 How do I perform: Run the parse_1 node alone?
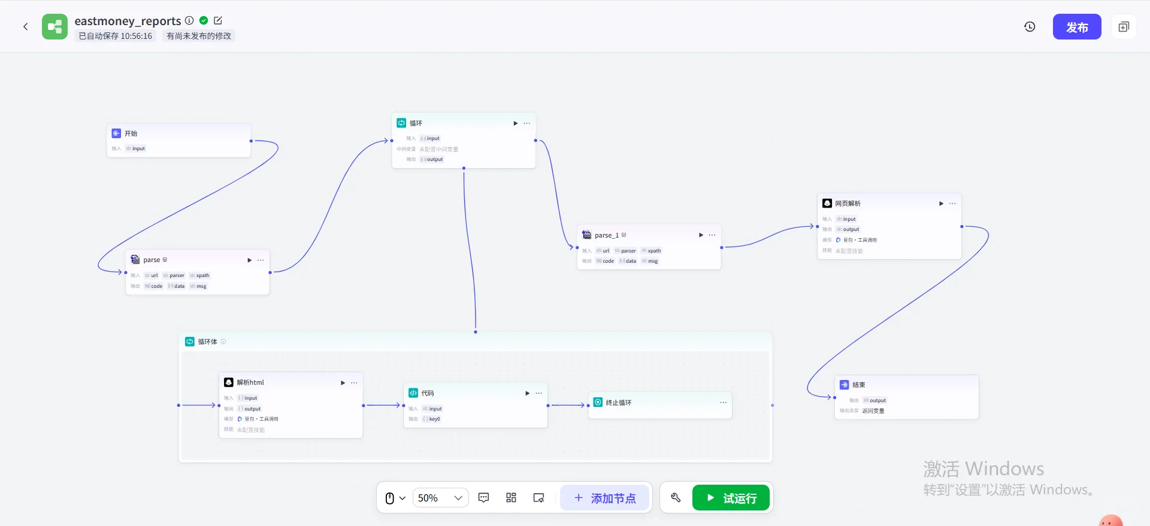701,235
